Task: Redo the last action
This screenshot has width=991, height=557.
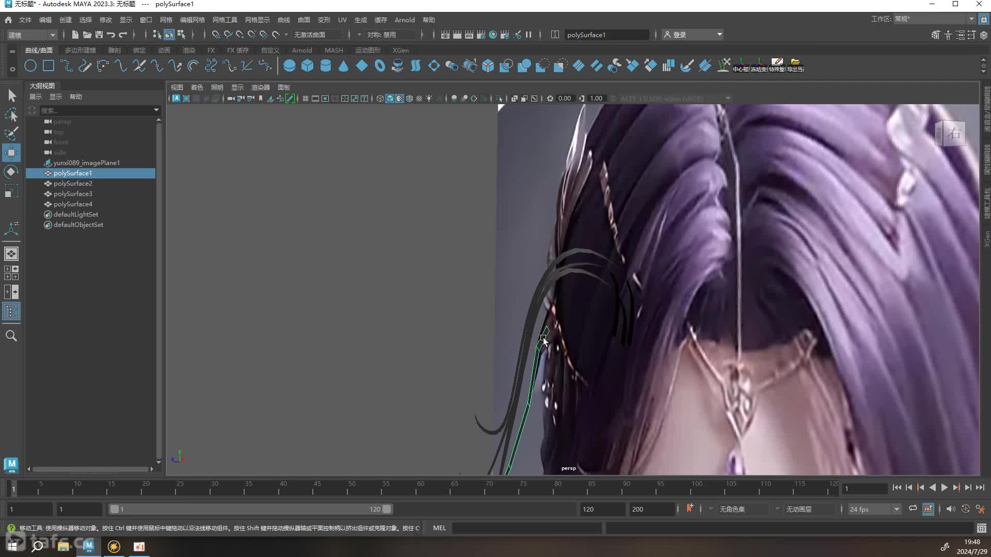Action: pyautogui.click(x=123, y=35)
